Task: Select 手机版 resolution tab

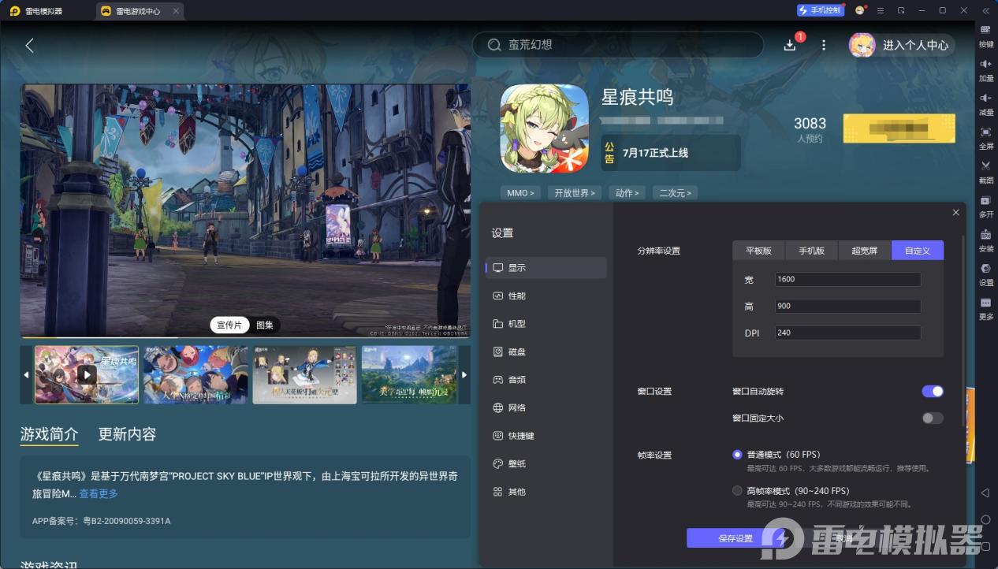Action: point(811,251)
